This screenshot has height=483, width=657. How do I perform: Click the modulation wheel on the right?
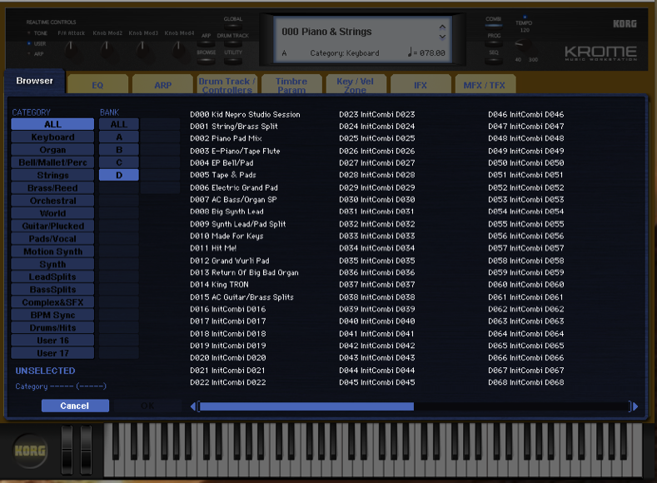(86, 450)
